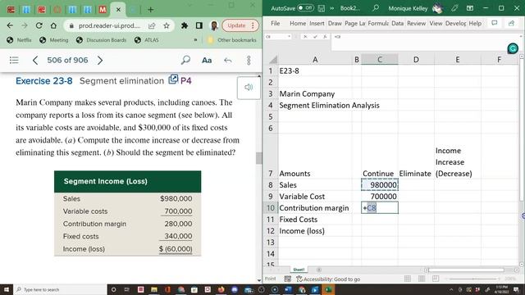Image resolution: width=525 pixels, height=295 pixels.
Task: Switch to Normal view in the status bar
Action: click(408, 279)
